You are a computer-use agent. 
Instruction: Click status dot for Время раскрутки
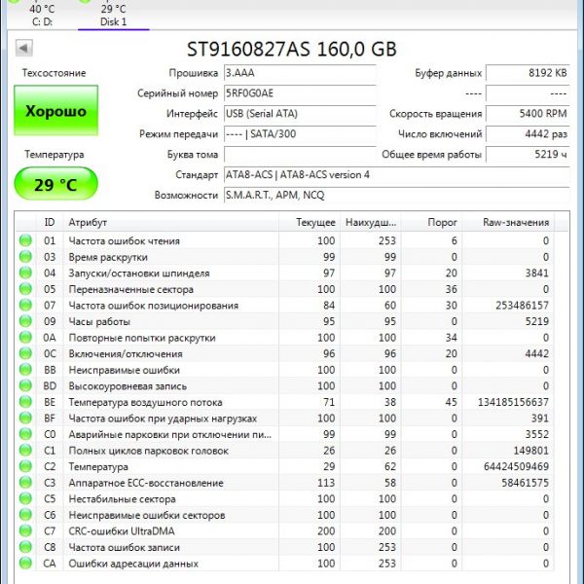[x=25, y=257]
